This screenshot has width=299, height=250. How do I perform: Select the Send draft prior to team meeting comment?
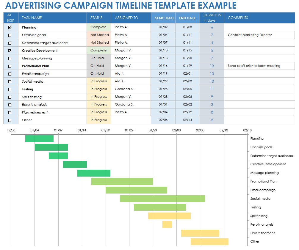pyautogui.click(x=254, y=66)
